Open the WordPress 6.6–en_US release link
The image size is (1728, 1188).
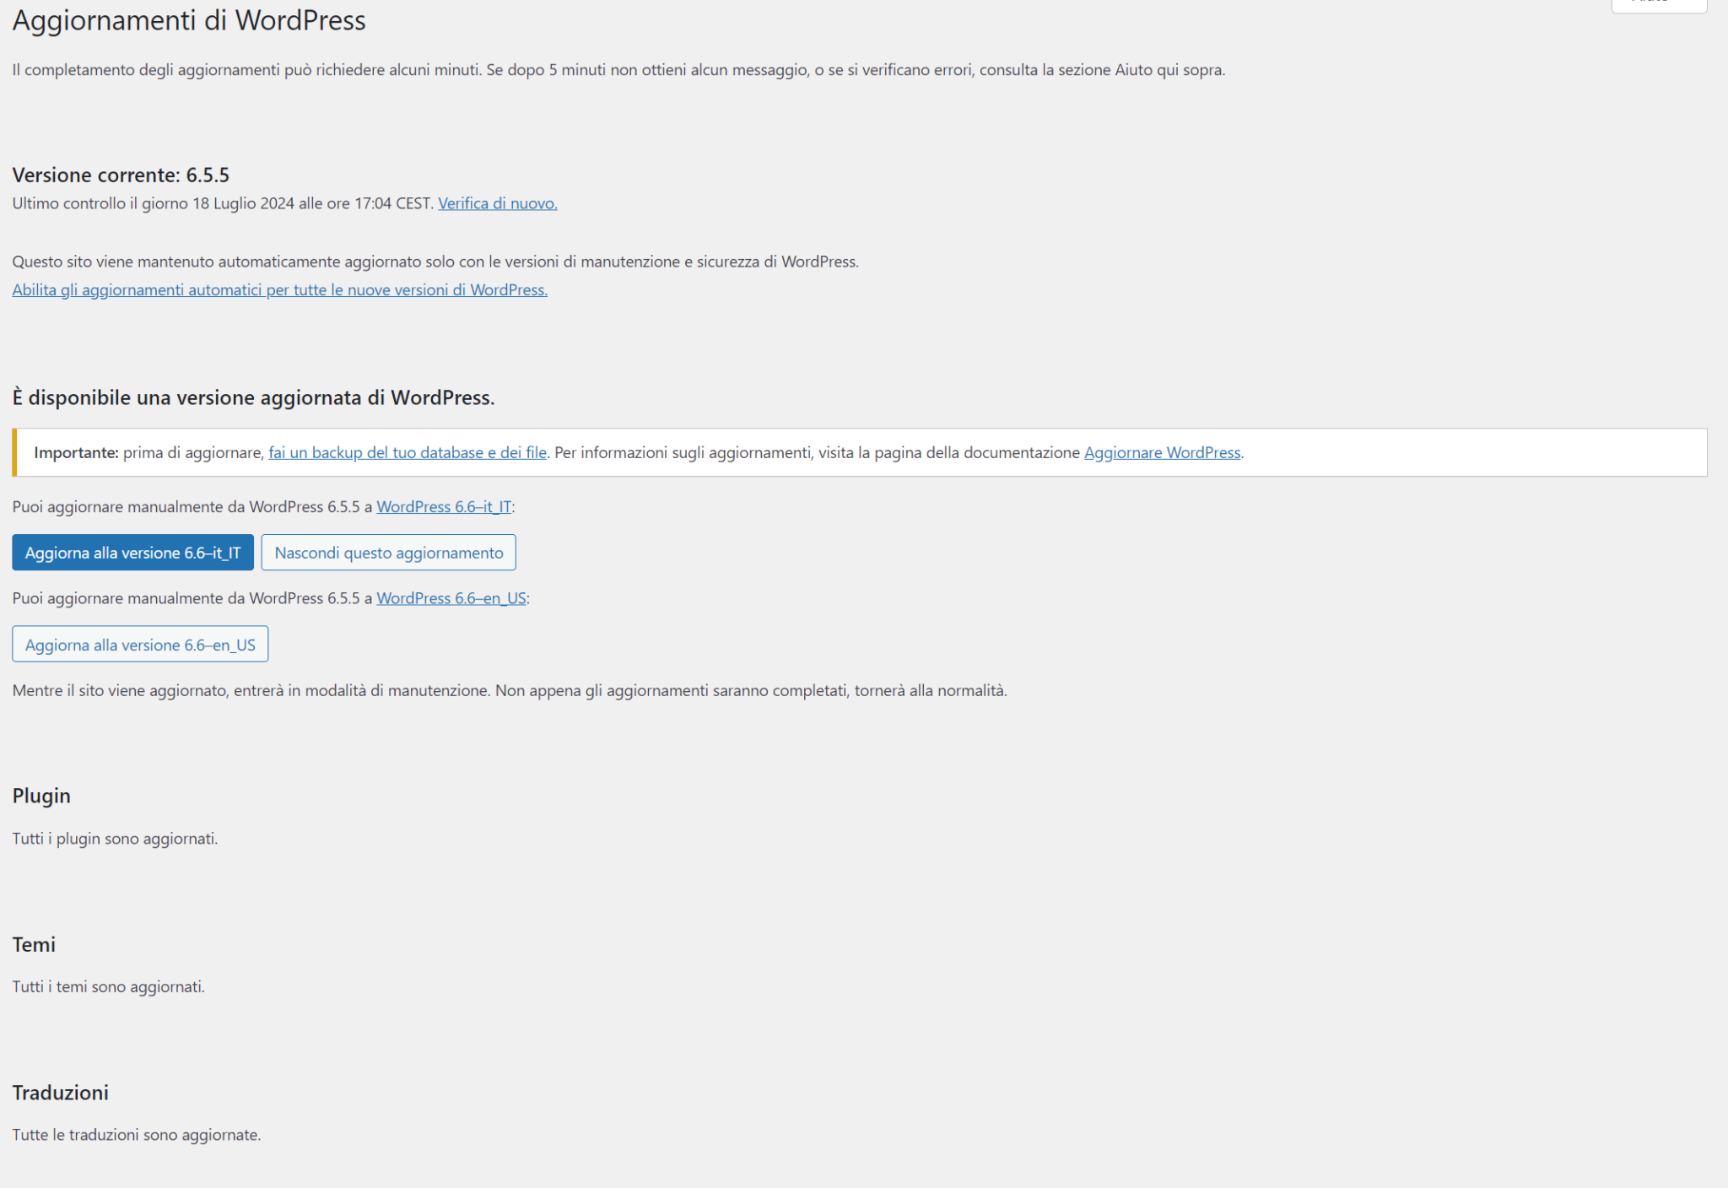coord(451,598)
